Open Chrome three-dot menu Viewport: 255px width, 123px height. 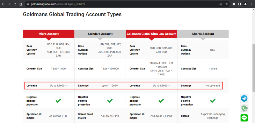point(251,4)
